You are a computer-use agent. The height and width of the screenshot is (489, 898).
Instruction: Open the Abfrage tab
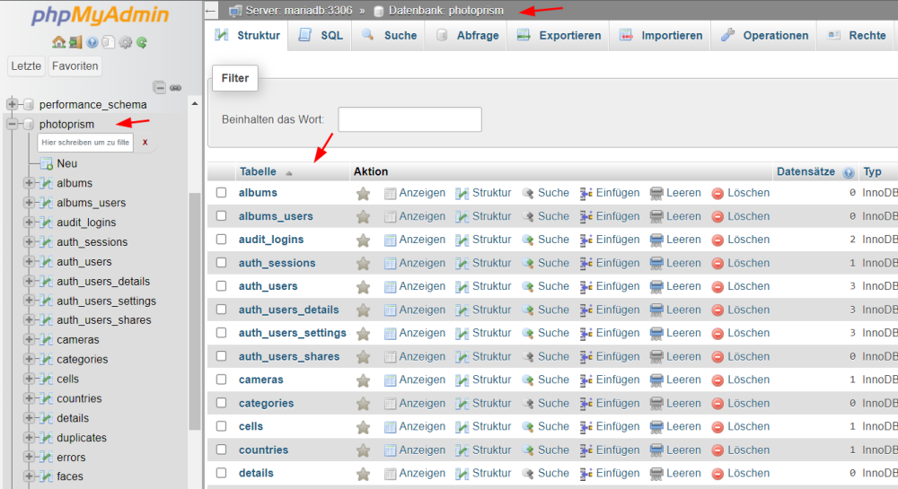pos(466,36)
